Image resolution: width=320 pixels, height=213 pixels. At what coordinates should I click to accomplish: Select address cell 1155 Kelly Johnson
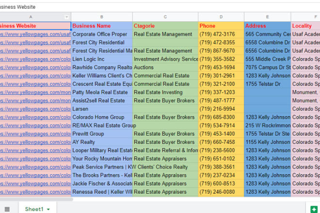(x=267, y=142)
